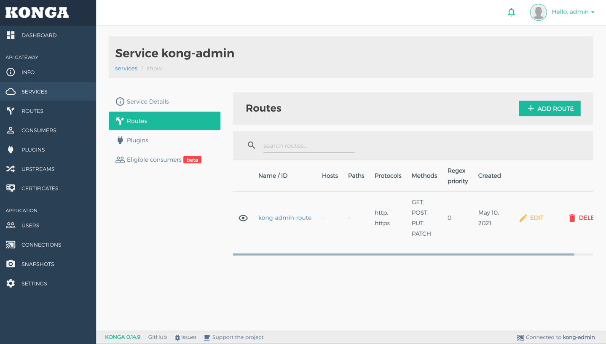
Task: Open the Dashboard grid icon
Action: (11, 35)
